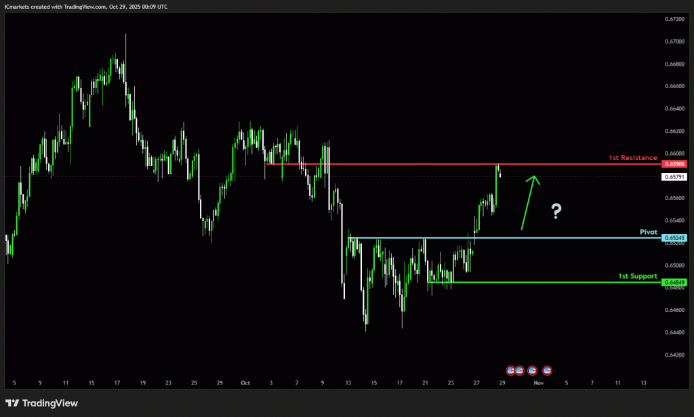Click the white 0.65791 current price label
The image size is (694, 417).
pos(674,176)
